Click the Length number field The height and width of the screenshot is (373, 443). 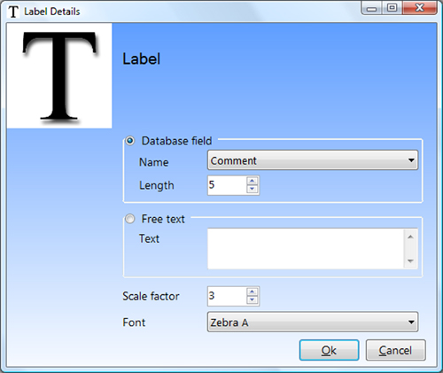point(227,185)
